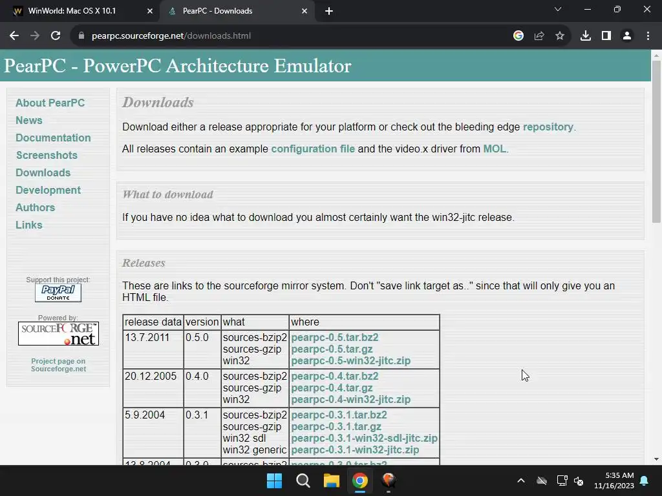This screenshot has width=662, height=496.
Task: Go back using the browser back arrow
Action: [x=14, y=36]
